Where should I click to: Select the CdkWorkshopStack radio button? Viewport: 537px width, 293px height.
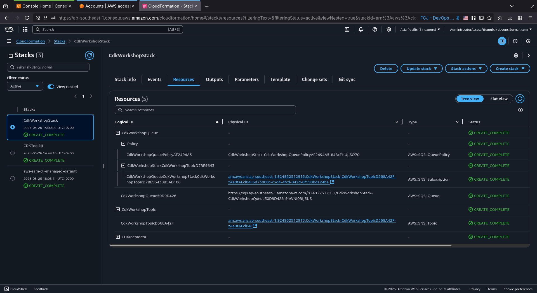pos(13,127)
